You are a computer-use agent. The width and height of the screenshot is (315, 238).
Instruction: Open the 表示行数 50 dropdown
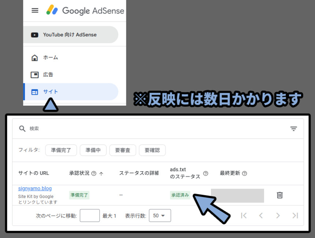point(160,216)
